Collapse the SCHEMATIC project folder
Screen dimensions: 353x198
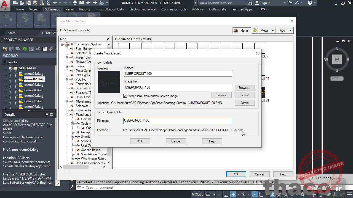[x=10, y=68]
